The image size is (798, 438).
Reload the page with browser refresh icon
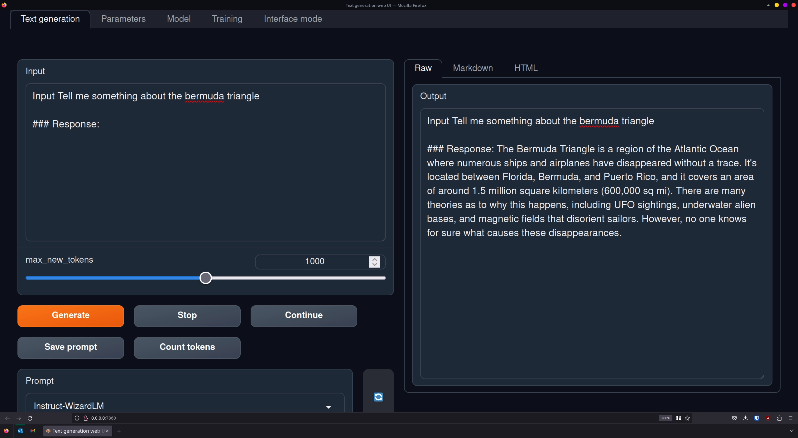tap(30, 418)
